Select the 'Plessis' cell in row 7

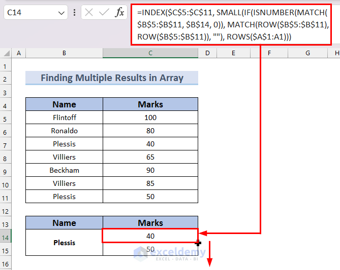[x=64, y=144]
